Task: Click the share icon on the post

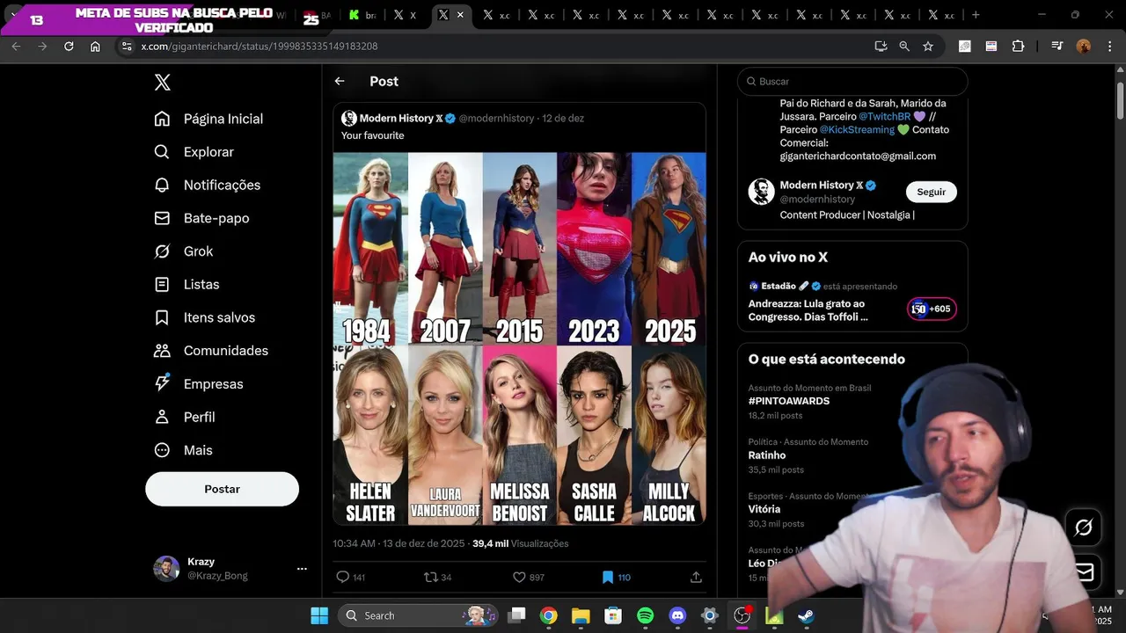Action: (696, 578)
